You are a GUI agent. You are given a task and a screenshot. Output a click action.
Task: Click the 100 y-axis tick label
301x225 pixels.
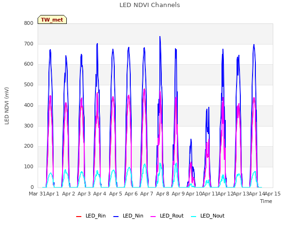(x=29, y=167)
